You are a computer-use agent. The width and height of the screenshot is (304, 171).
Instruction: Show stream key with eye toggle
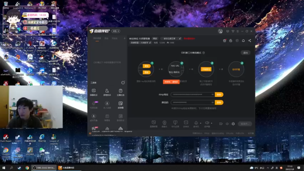point(213,102)
